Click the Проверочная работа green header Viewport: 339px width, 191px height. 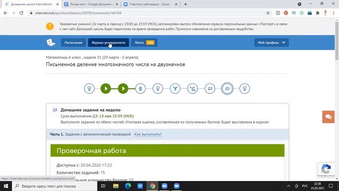point(167,150)
